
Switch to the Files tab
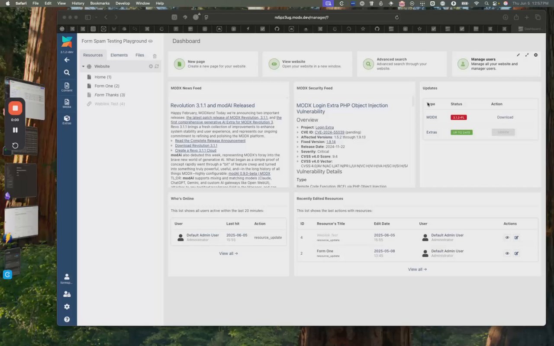click(x=140, y=55)
